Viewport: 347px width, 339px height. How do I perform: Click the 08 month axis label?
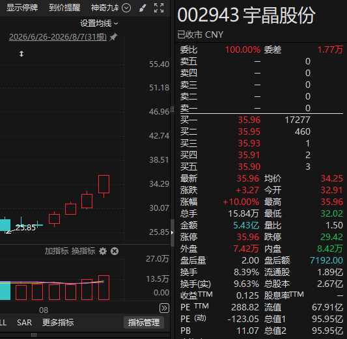coord(44,310)
